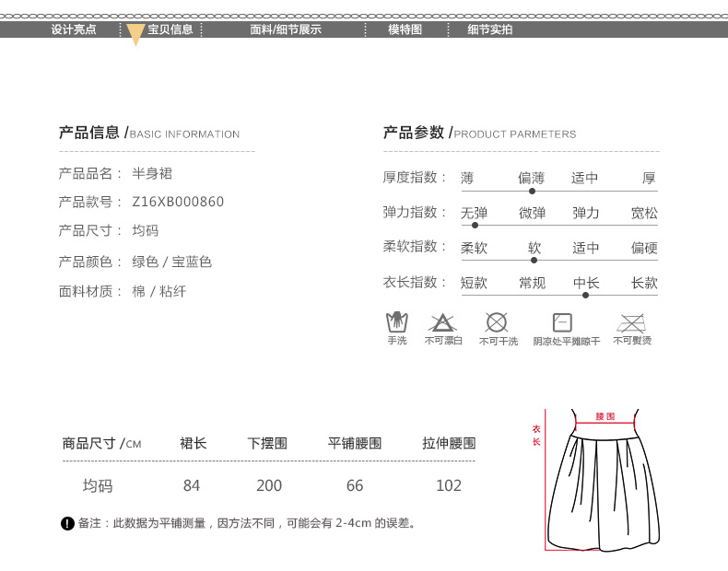Screen dimensions: 728x571
Task: Open the 设计亮点 tab
Action: pos(74,29)
